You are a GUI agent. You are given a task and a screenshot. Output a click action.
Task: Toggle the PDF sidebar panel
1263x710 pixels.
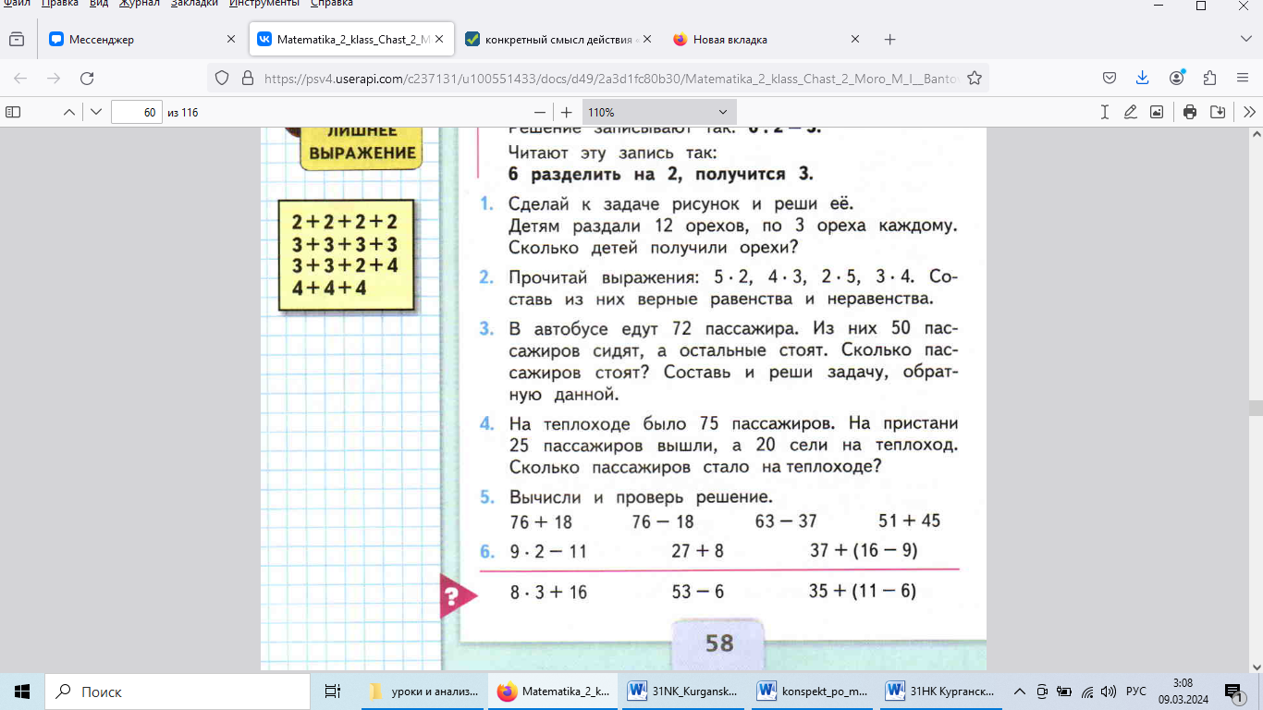pyautogui.click(x=13, y=112)
